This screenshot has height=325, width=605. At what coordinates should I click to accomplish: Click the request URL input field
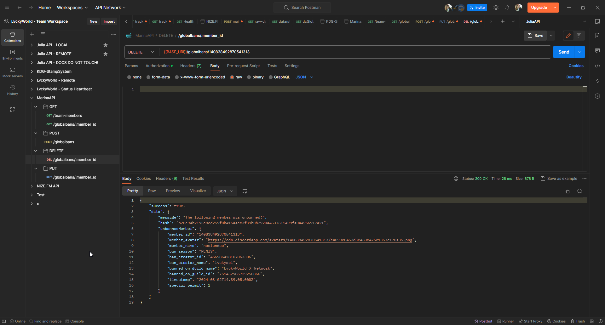point(353,52)
